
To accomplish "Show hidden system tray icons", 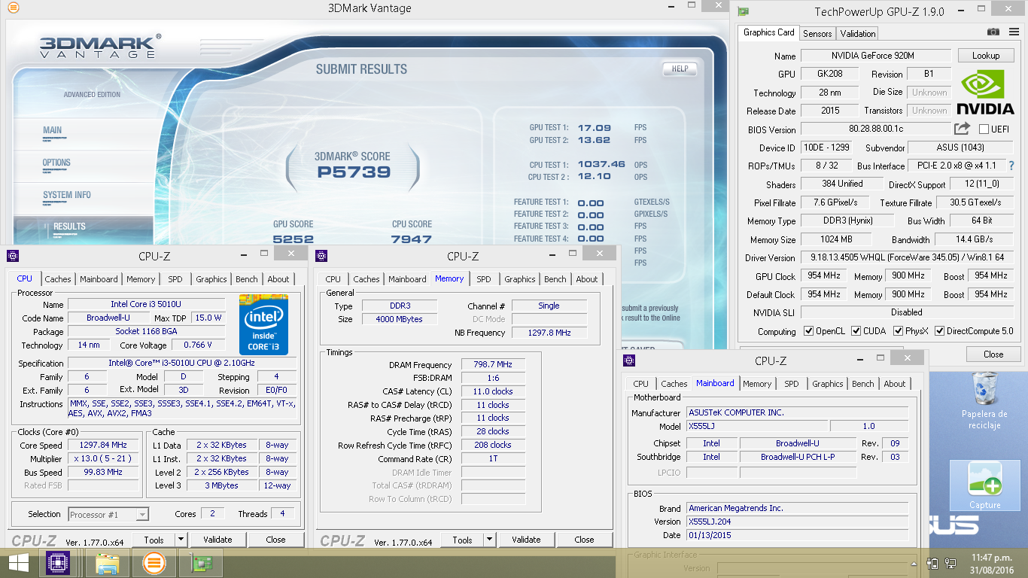I will 915,563.
